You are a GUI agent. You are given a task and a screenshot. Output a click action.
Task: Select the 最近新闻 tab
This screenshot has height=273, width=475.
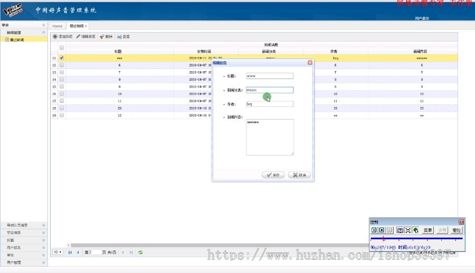[77, 26]
